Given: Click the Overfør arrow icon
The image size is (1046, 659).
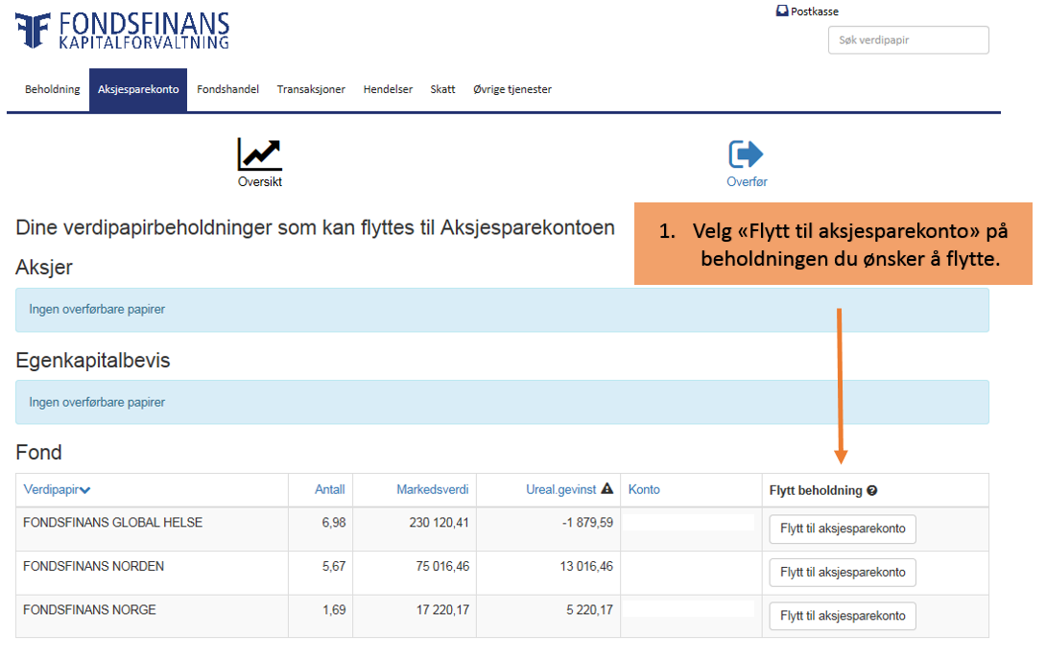Looking at the screenshot, I should click(x=746, y=154).
